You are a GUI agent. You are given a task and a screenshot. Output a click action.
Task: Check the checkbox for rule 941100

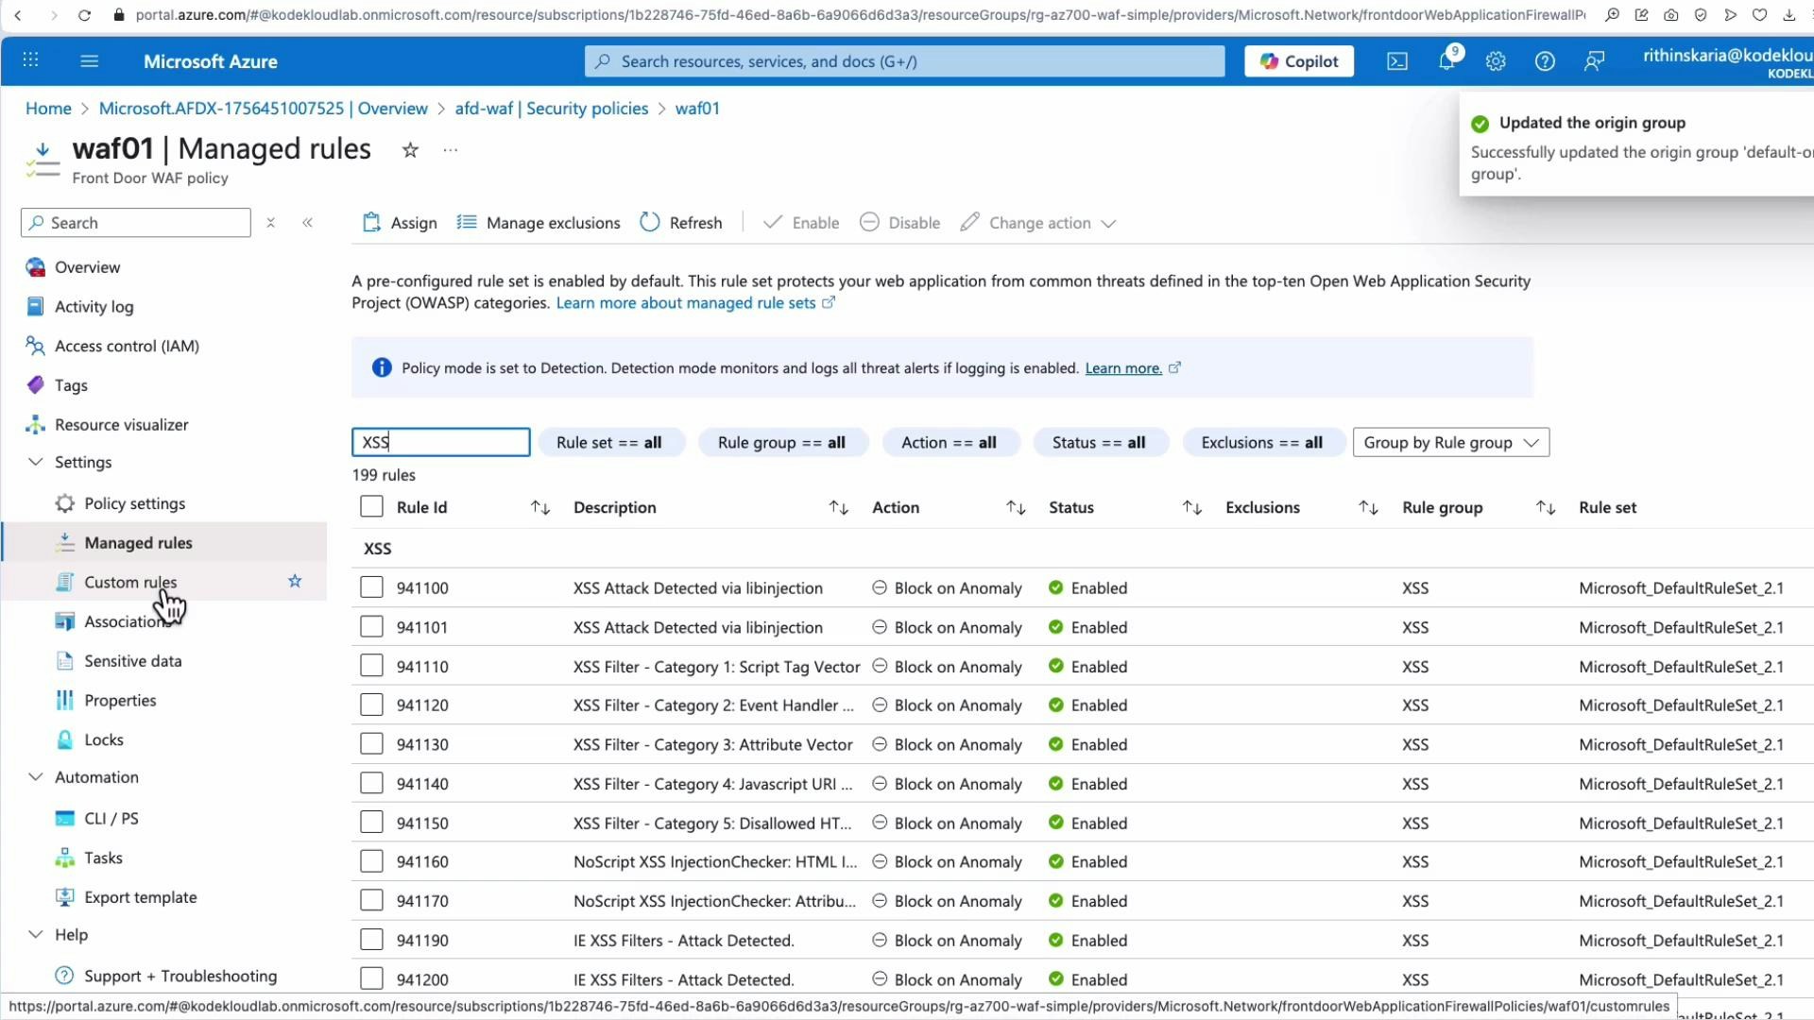[x=371, y=586]
